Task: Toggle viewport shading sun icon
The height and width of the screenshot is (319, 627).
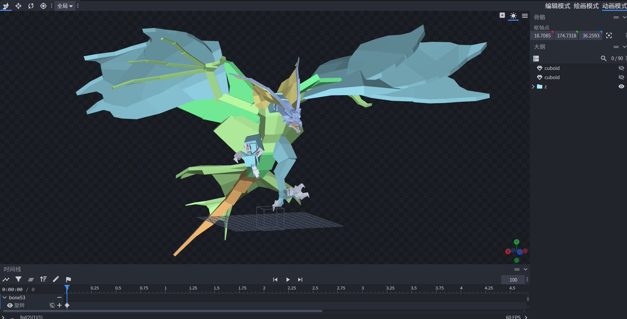Action: 514,16
